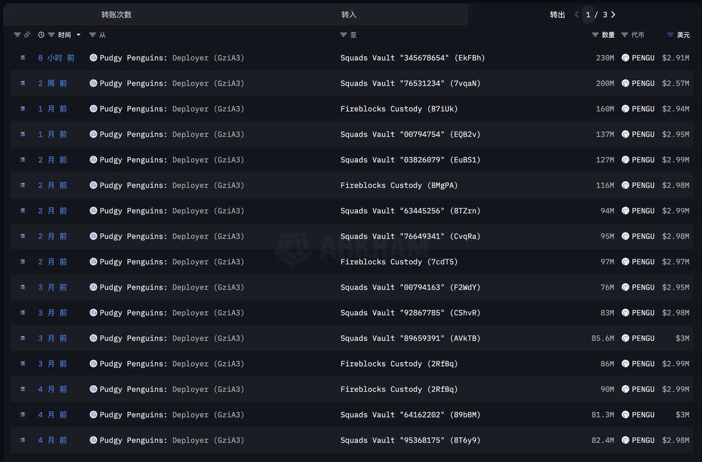Click the purple 美元 (USD) filter icon
Screen dimensions: 702x462
coord(670,35)
